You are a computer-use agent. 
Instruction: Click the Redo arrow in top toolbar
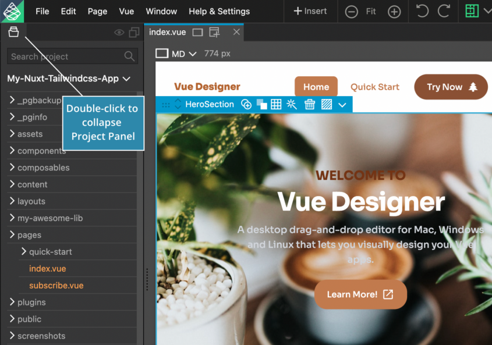pyautogui.click(x=444, y=11)
